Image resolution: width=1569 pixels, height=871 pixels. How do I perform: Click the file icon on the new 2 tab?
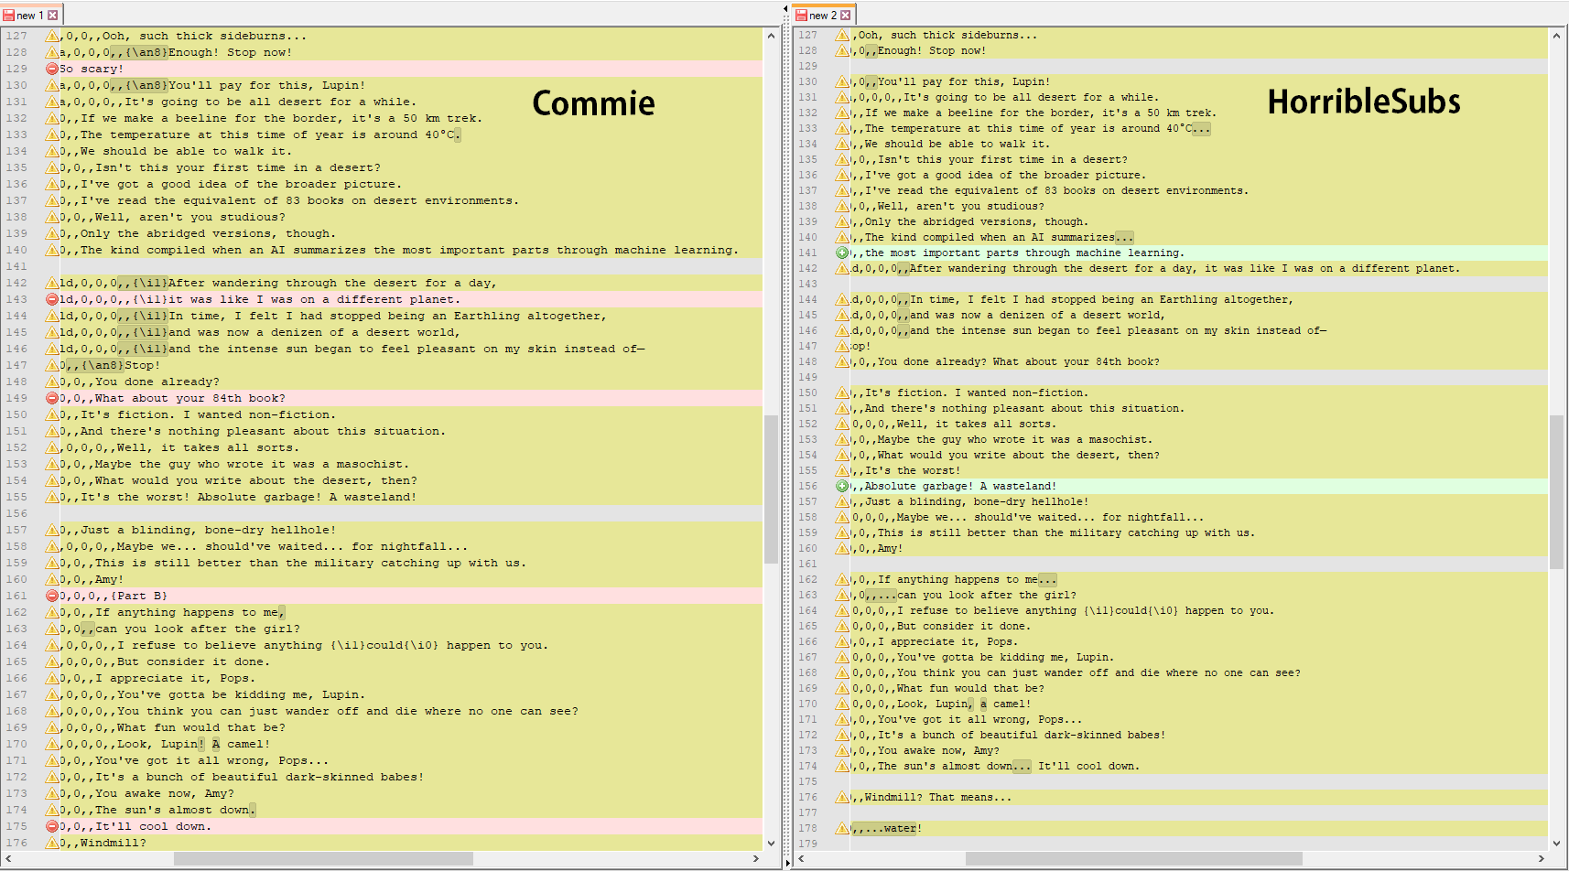(x=802, y=15)
